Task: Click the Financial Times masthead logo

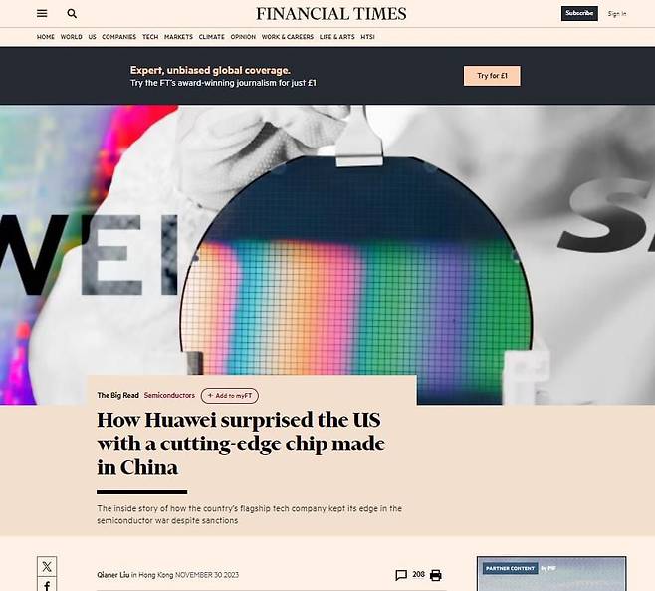Action: [x=330, y=14]
